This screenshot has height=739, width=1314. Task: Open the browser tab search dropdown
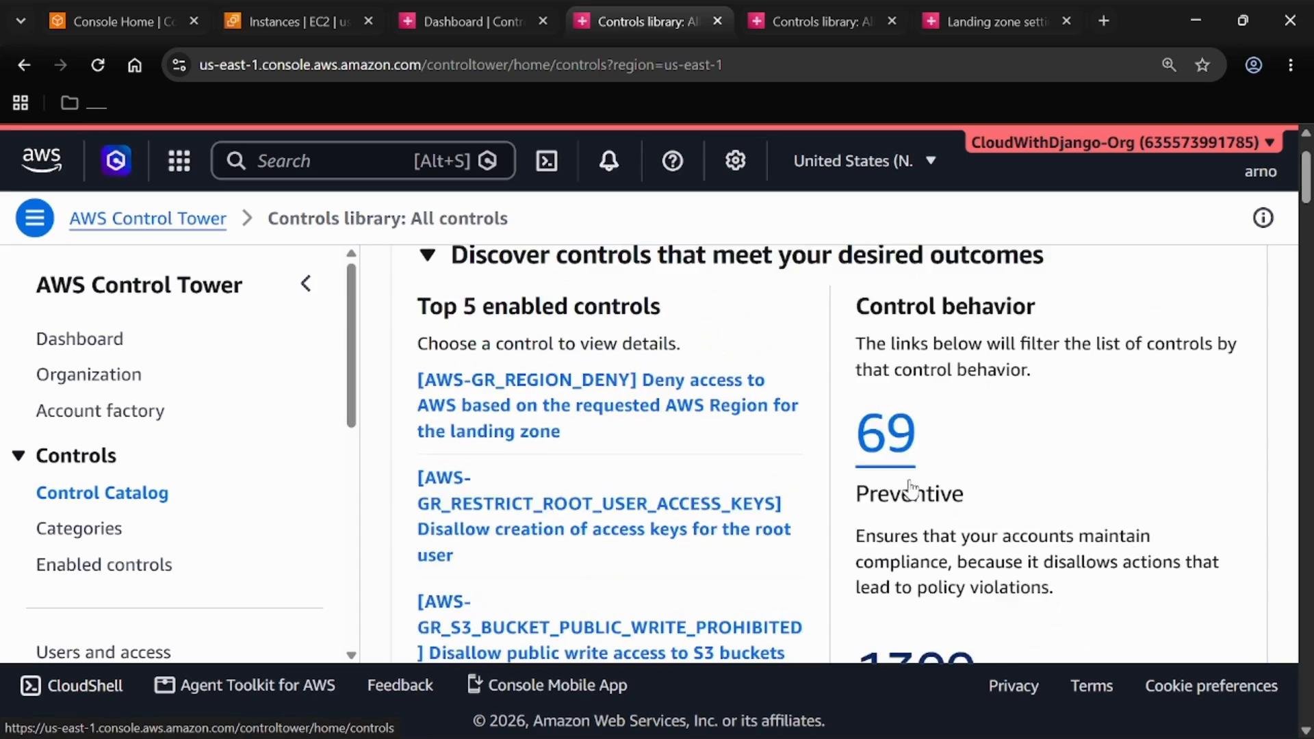21,21
